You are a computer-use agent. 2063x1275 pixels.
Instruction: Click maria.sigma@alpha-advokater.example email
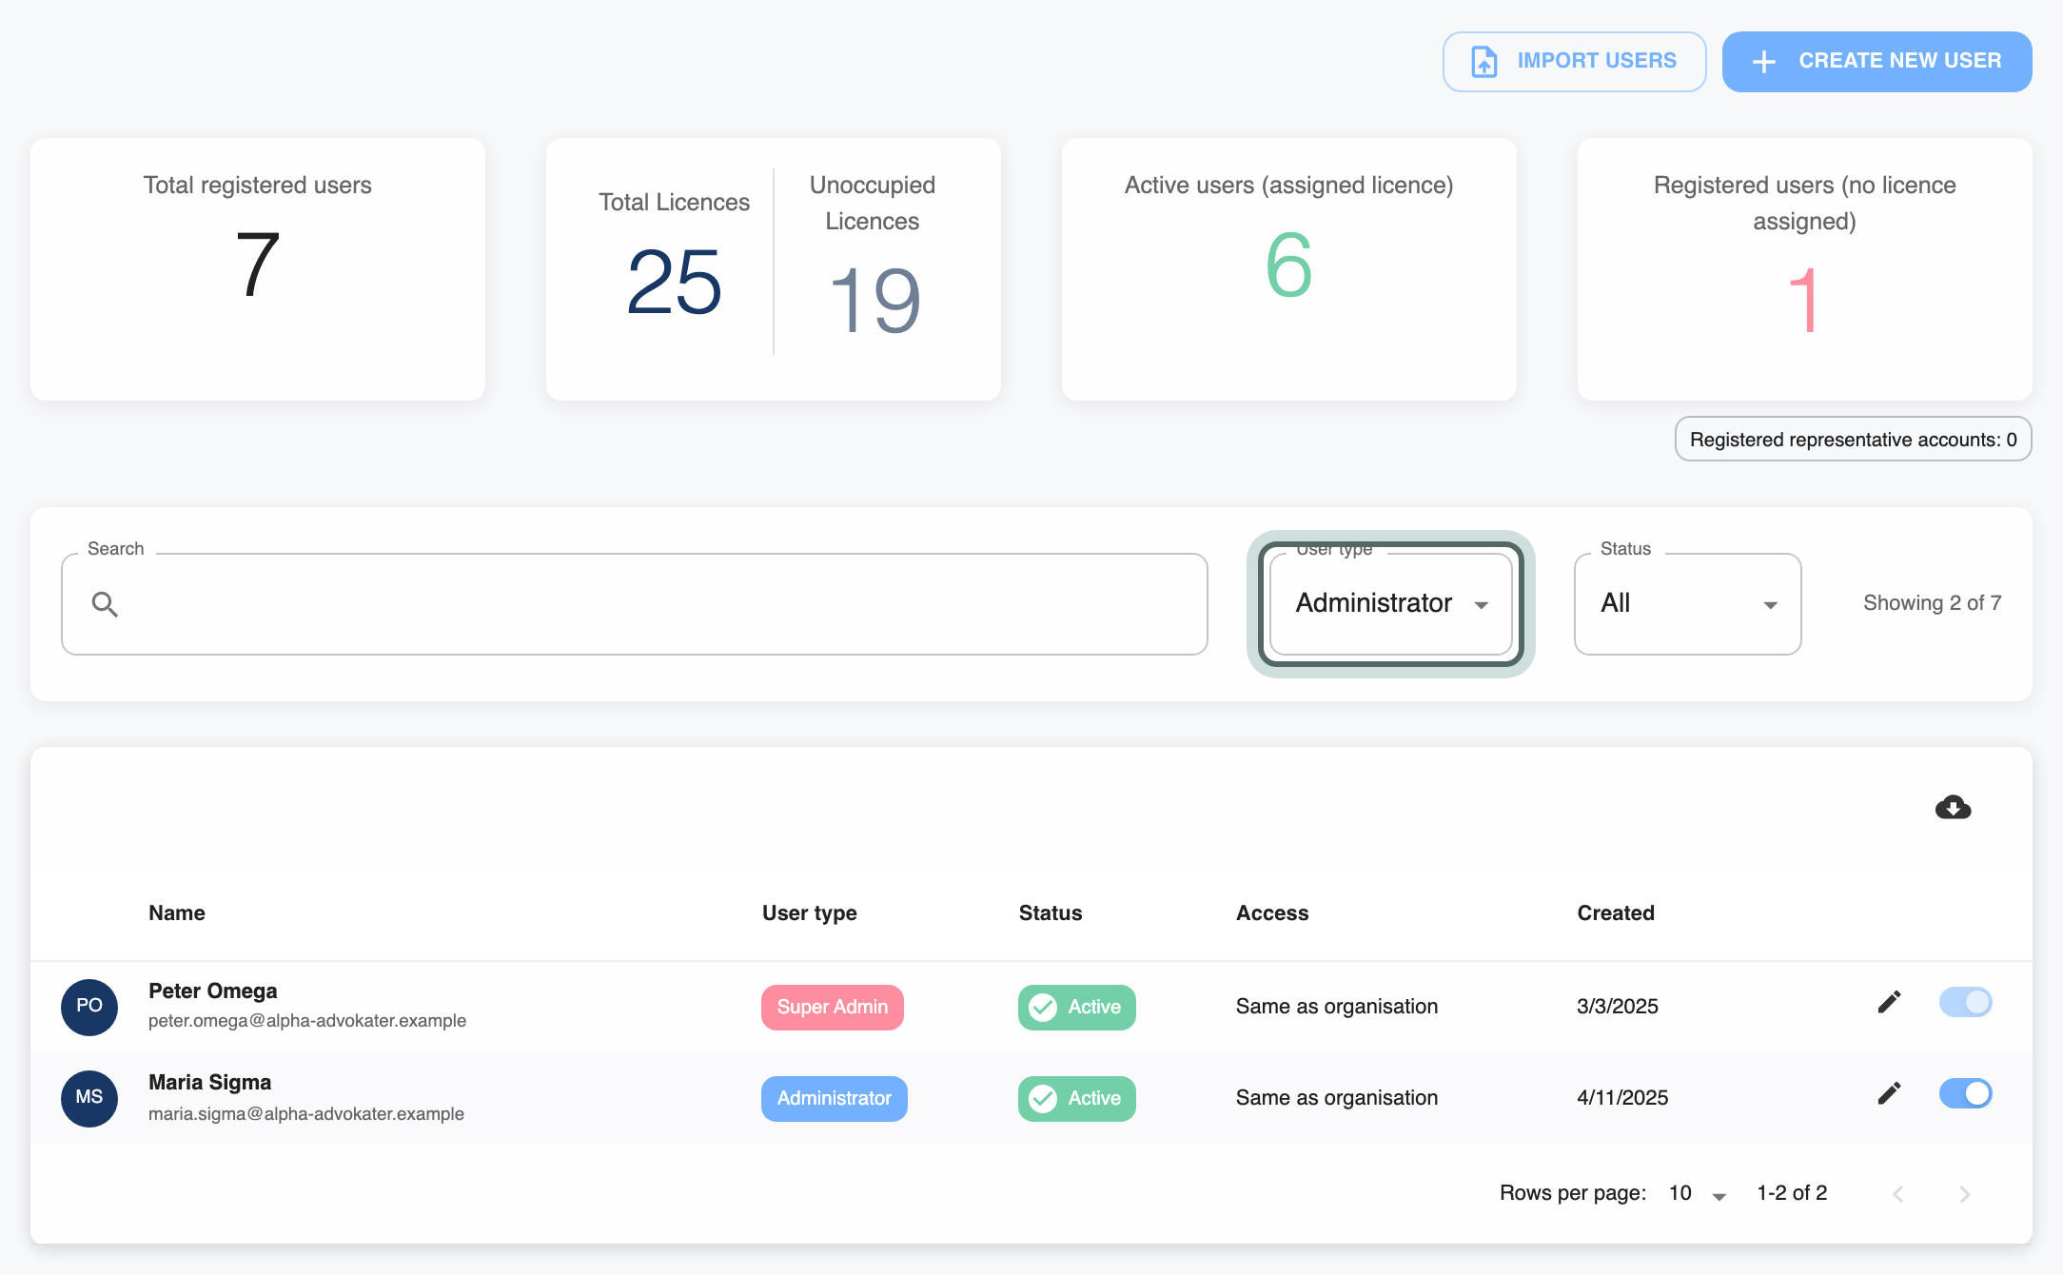306,1113
